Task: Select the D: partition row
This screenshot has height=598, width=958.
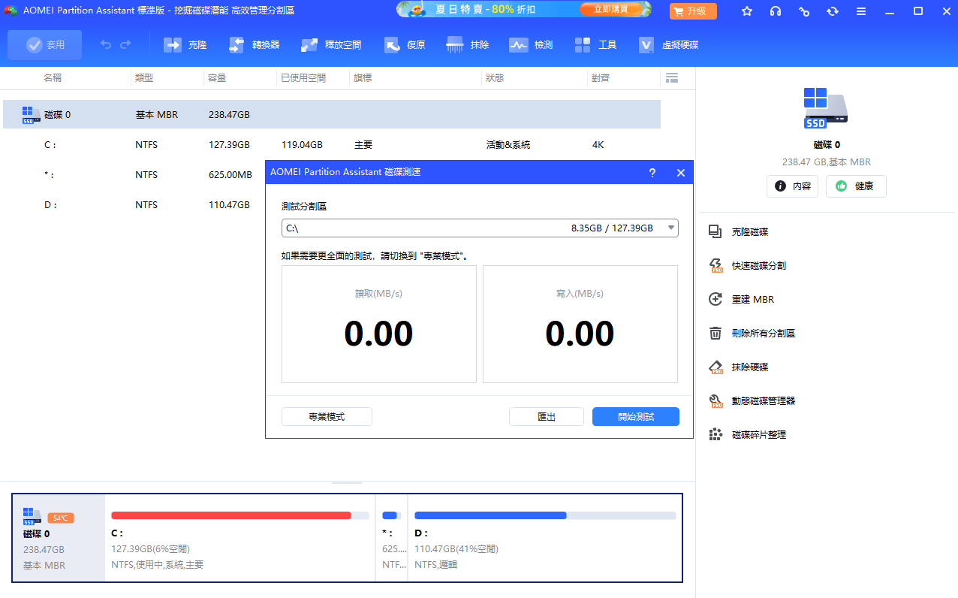Action: coord(134,204)
